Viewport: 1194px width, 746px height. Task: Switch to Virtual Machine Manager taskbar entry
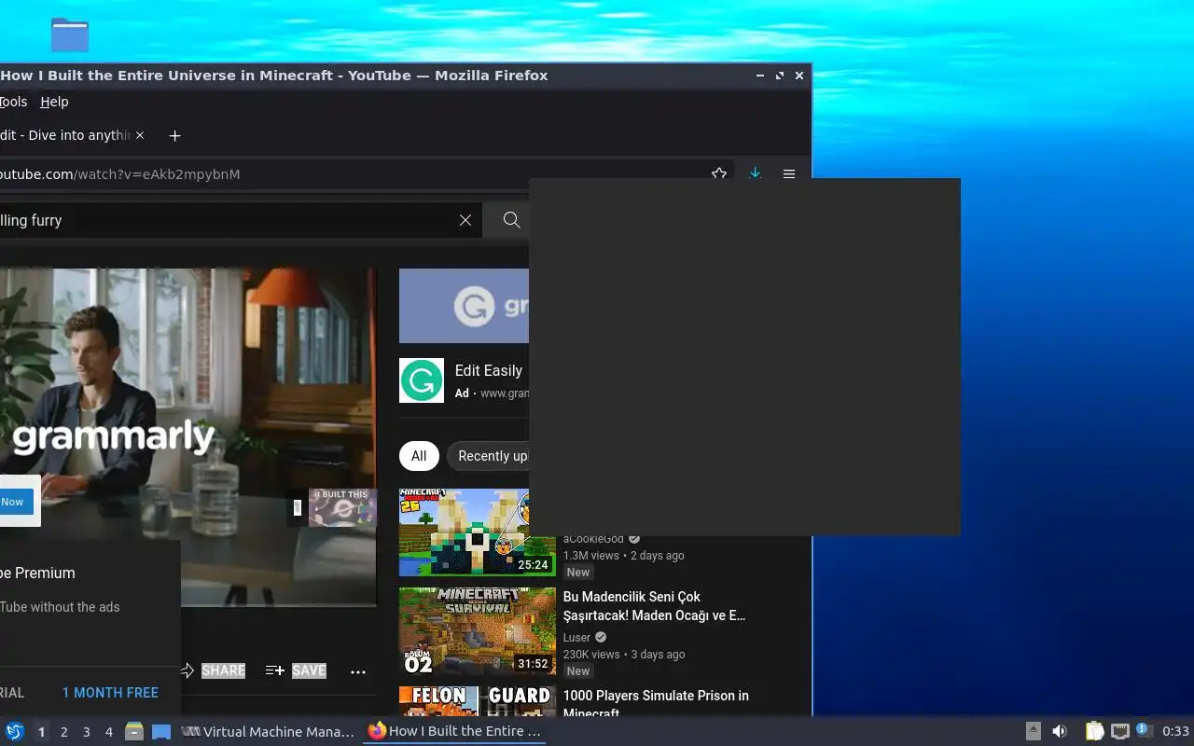[268, 731]
